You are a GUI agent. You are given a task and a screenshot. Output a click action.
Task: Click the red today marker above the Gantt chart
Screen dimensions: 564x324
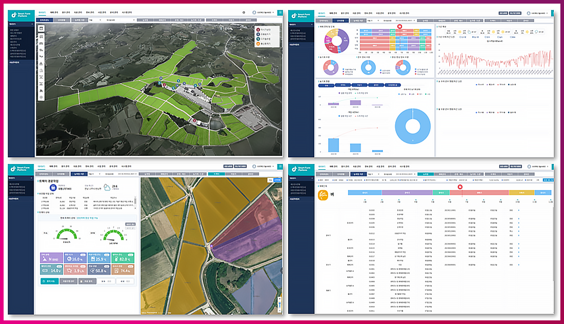click(x=460, y=187)
